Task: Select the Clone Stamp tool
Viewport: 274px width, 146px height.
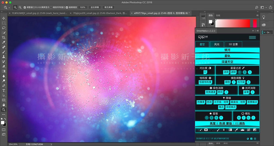Action: [x=4, y=57]
